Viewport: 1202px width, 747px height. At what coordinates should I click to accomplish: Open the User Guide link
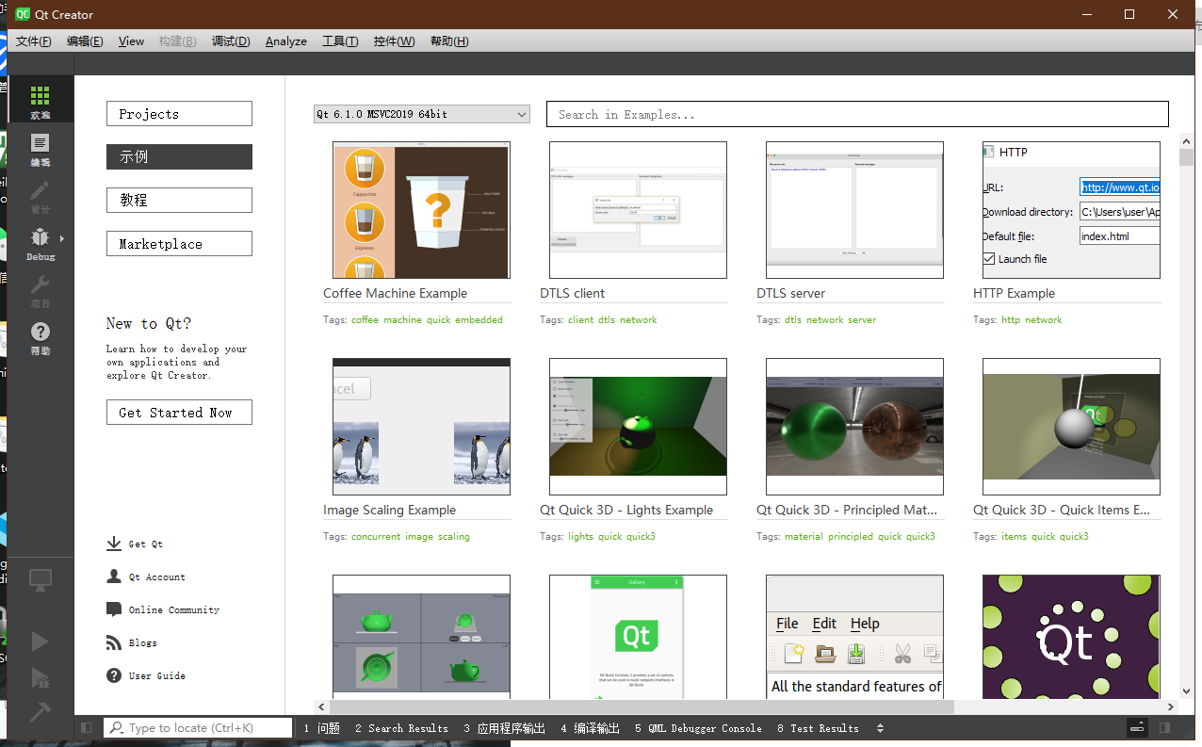157,676
